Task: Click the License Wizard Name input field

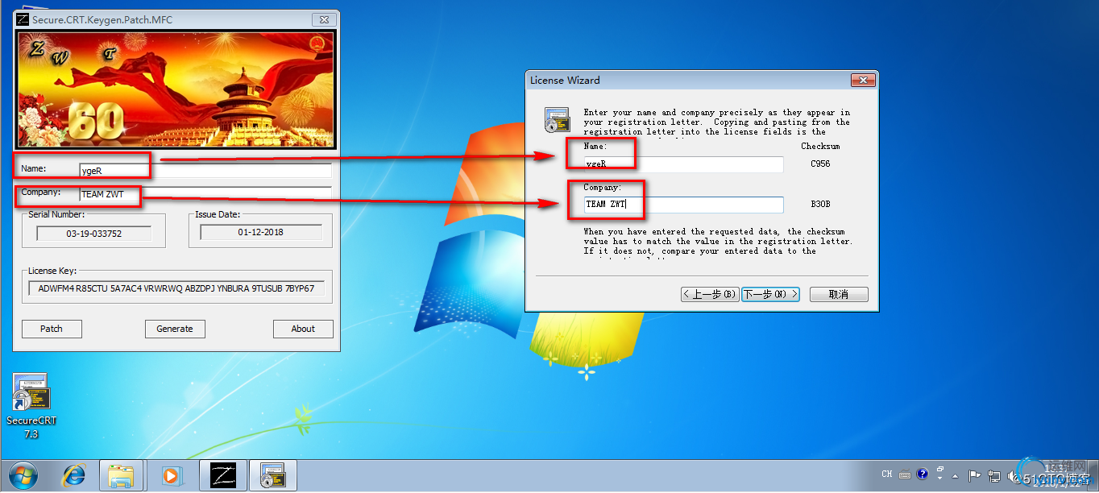Action: pos(684,164)
